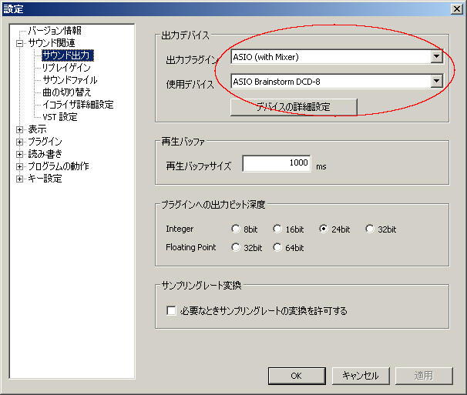This screenshot has height=395, width=467.
Task: Select 読み書き in the settings tree
Action: (45, 153)
